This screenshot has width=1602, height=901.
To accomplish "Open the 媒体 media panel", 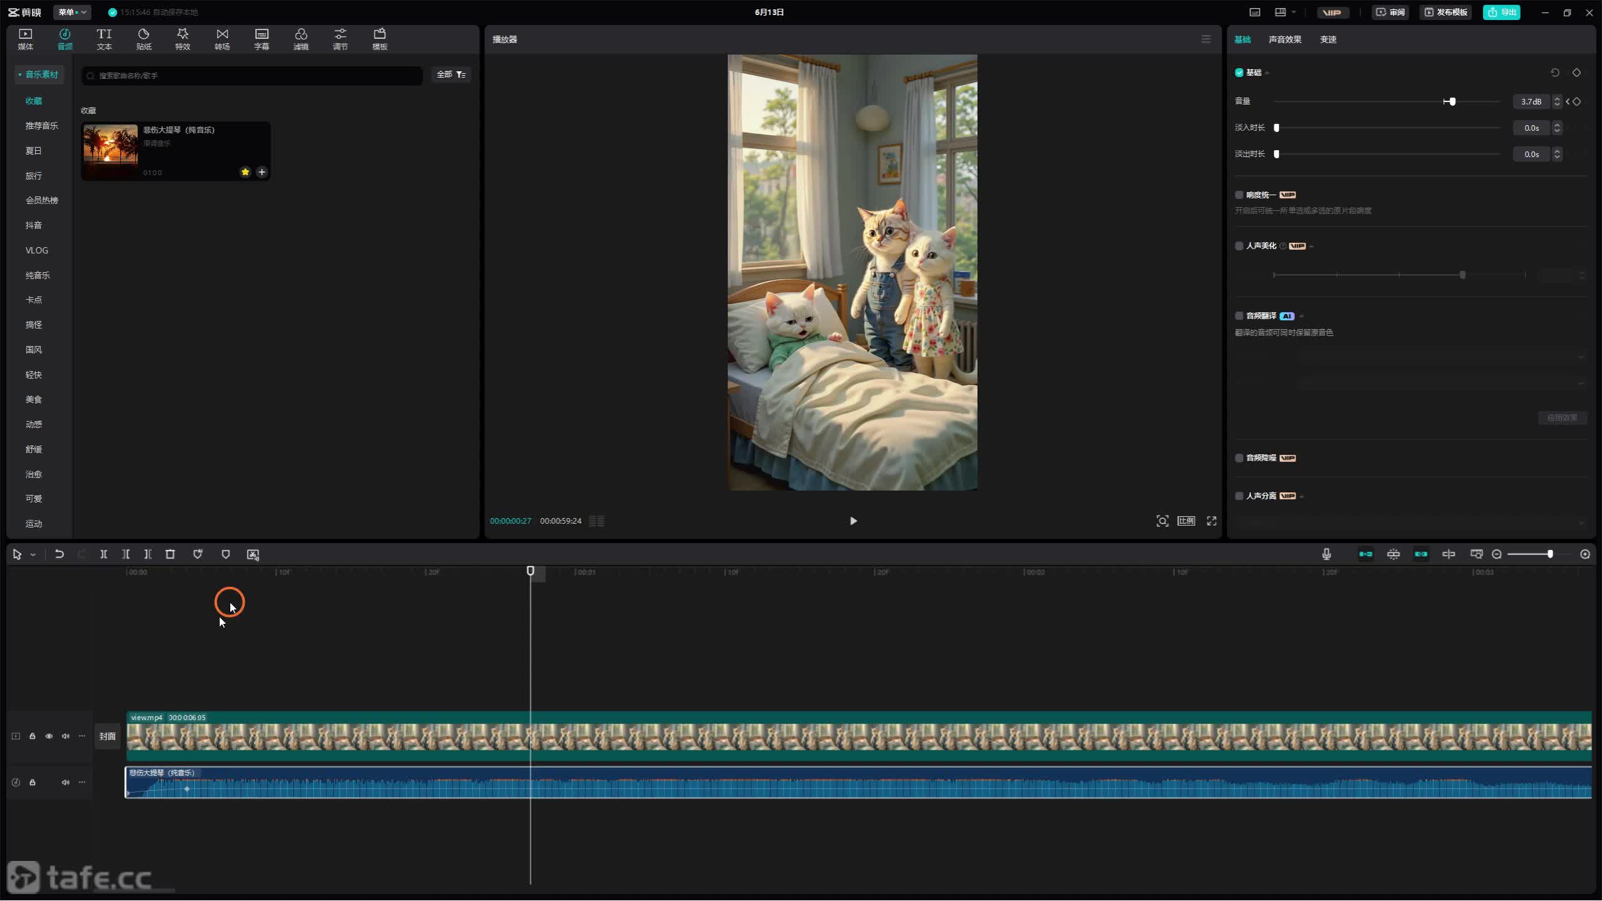I will [x=25, y=39].
